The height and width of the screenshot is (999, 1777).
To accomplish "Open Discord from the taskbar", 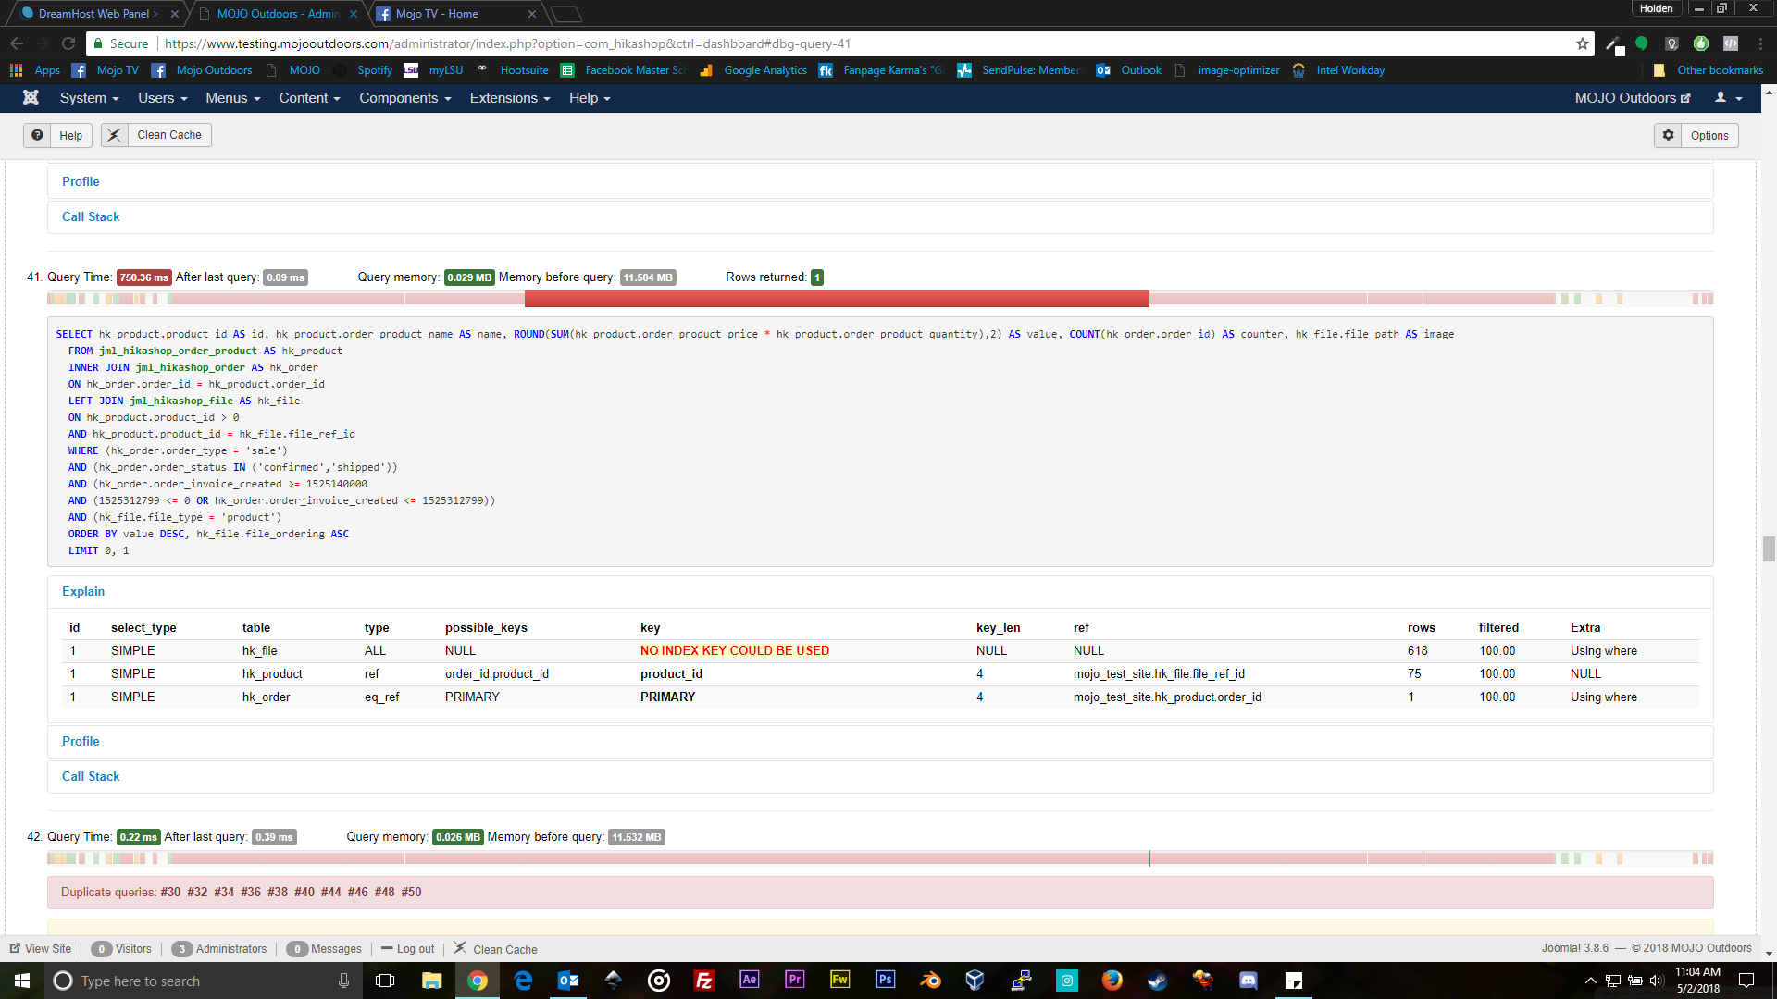I will (x=1248, y=980).
